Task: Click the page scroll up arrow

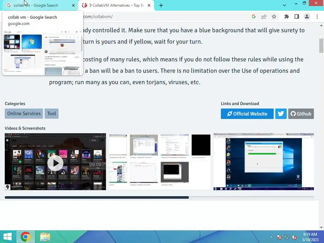Action: click(x=321, y=25)
